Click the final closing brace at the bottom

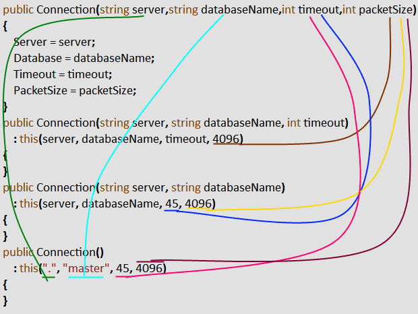(5, 300)
